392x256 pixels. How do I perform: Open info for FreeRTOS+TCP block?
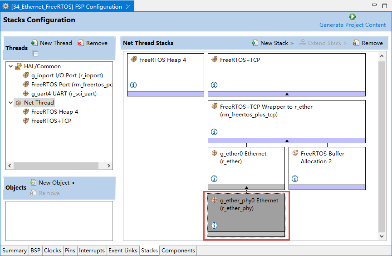coord(214,85)
